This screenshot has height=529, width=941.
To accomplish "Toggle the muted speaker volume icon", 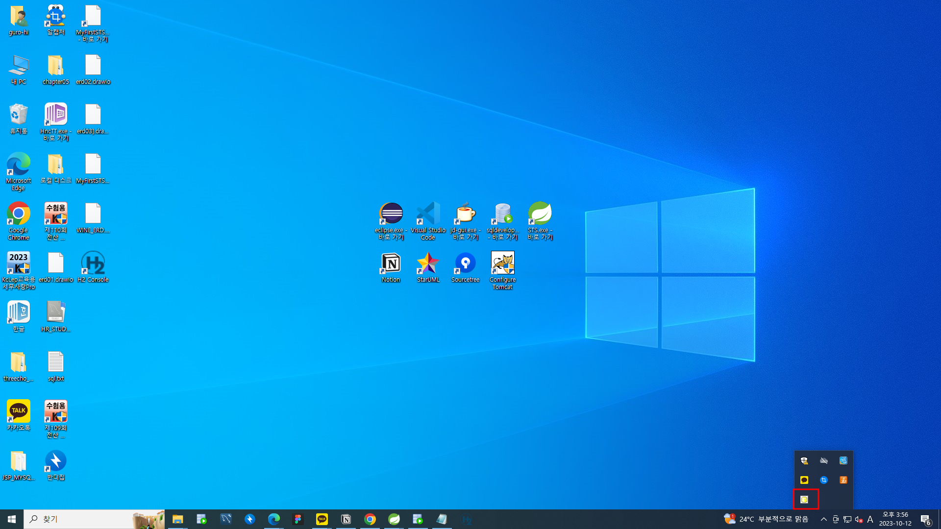I will 859,519.
